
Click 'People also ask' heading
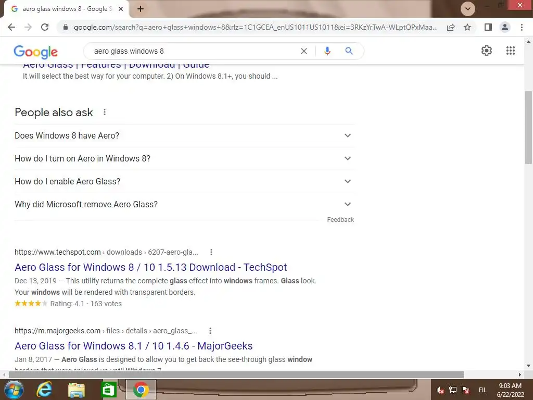(x=54, y=113)
